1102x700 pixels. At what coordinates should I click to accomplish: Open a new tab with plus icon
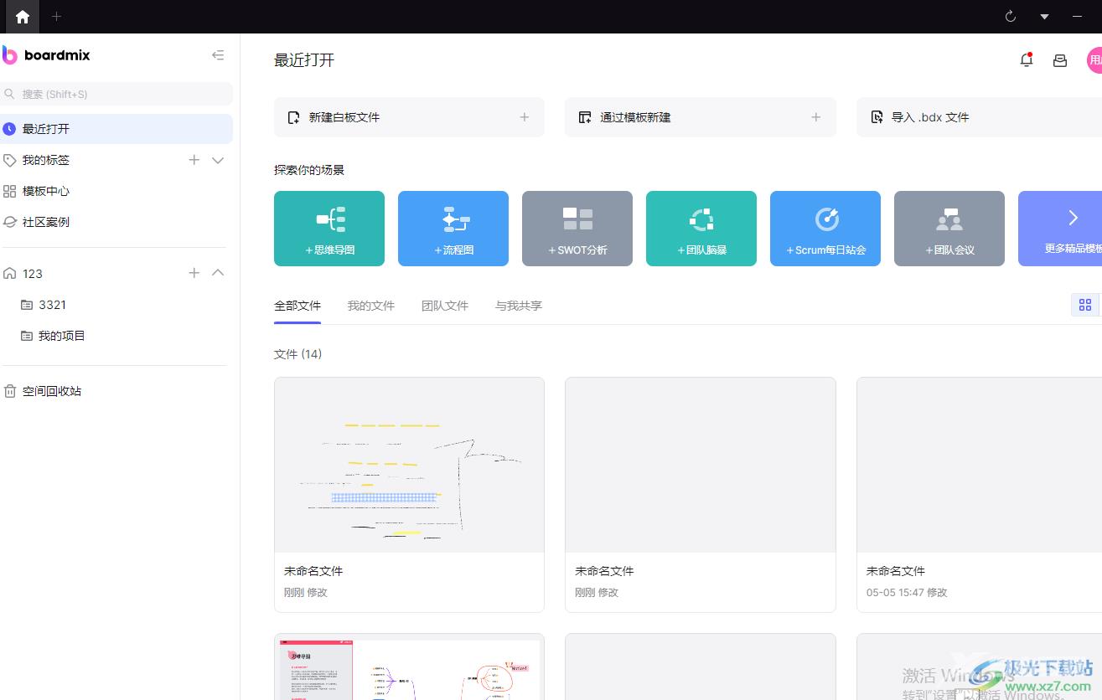point(56,17)
